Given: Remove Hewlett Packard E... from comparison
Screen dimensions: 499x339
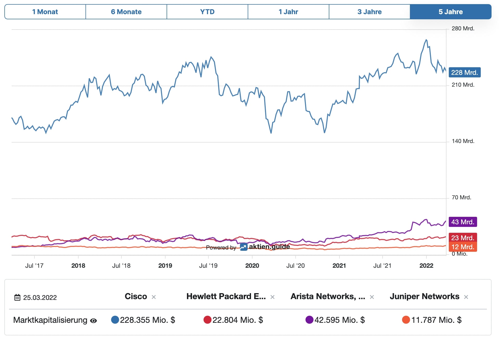Looking at the screenshot, I should pyautogui.click(x=272, y=297).
